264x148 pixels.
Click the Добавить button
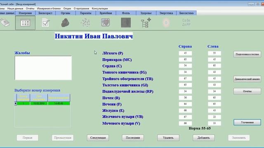(x=203, y=138)
